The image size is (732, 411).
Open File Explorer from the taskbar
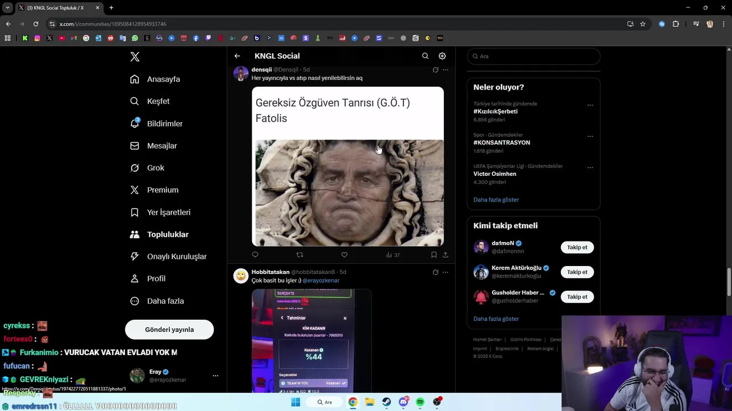point(369,402)
